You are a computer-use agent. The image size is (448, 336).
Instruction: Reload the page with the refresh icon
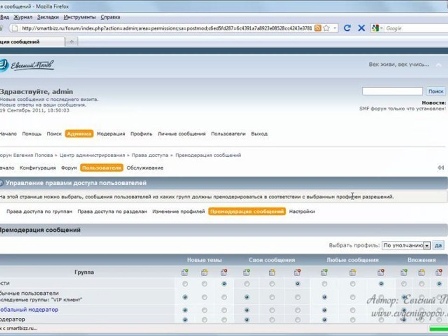tap(347, 28)
